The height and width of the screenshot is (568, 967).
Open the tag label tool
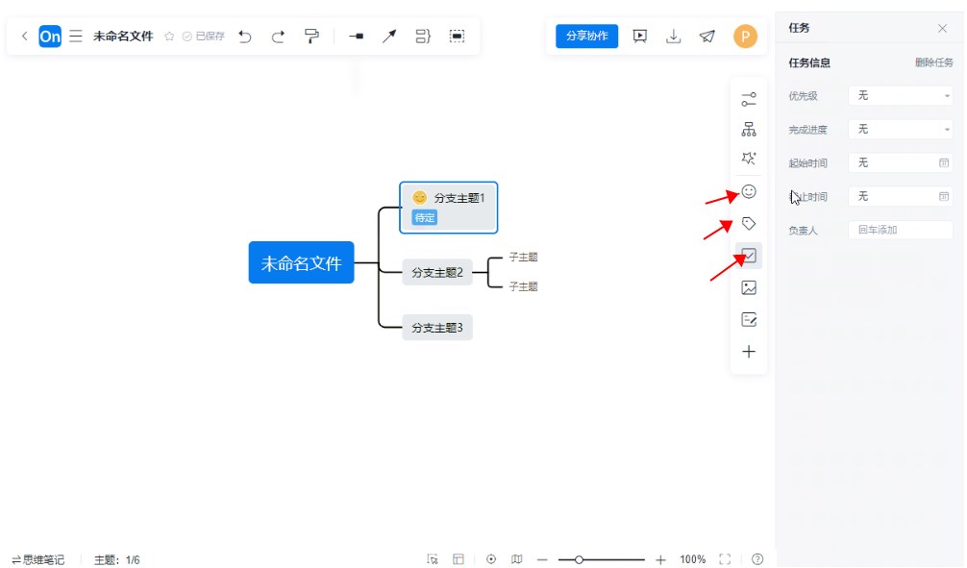coord(749,224)
